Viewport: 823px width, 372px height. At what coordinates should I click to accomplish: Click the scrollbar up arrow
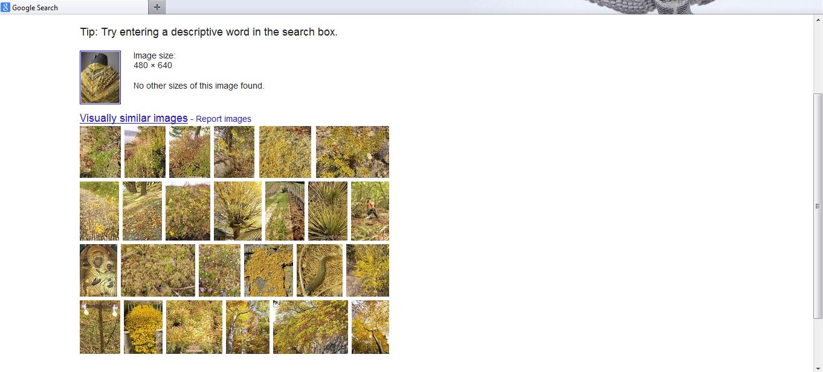tap(818, 19)
